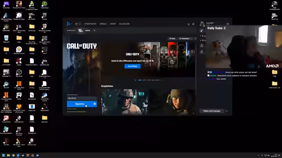Expand the Chats und Gruppen panel arrow
Viewport: 282px width, 158px height.
[x=226, y=111]
